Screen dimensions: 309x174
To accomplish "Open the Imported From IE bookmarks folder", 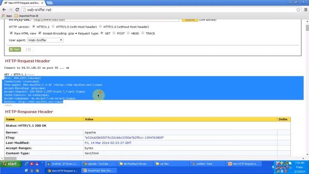I will pyautogui.click(x=27, y=16).
